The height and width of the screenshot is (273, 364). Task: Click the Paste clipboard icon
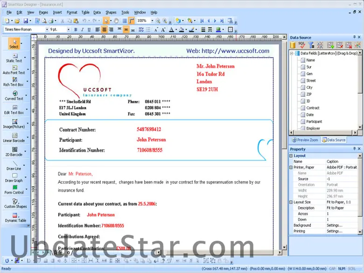pyautogui.click(x=76, y=21)
